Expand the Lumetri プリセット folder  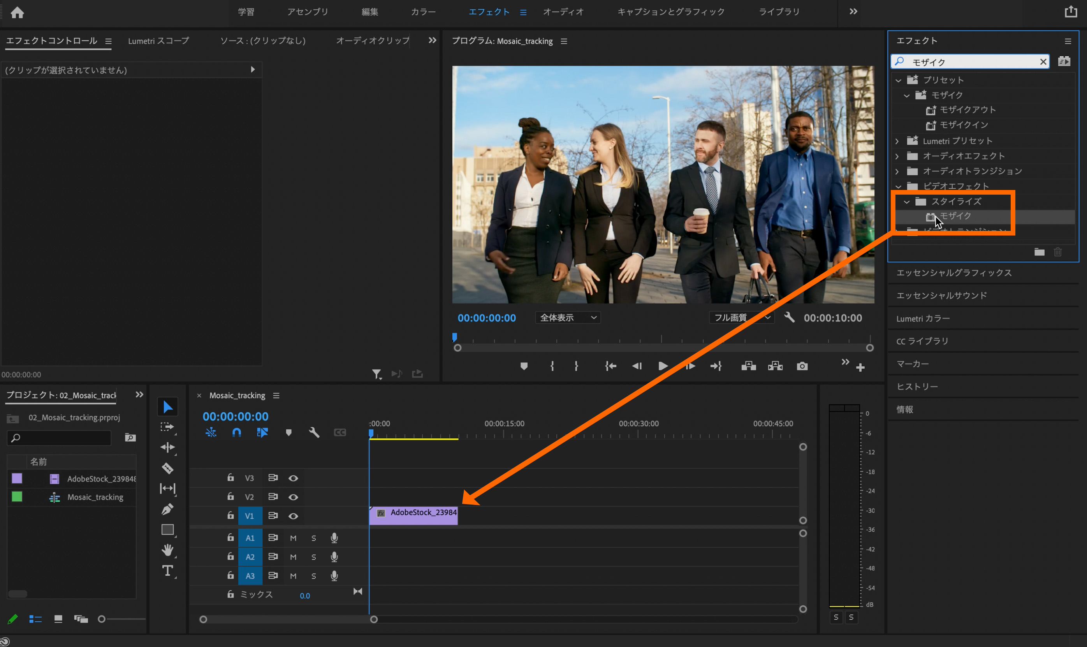pos(897,141)
